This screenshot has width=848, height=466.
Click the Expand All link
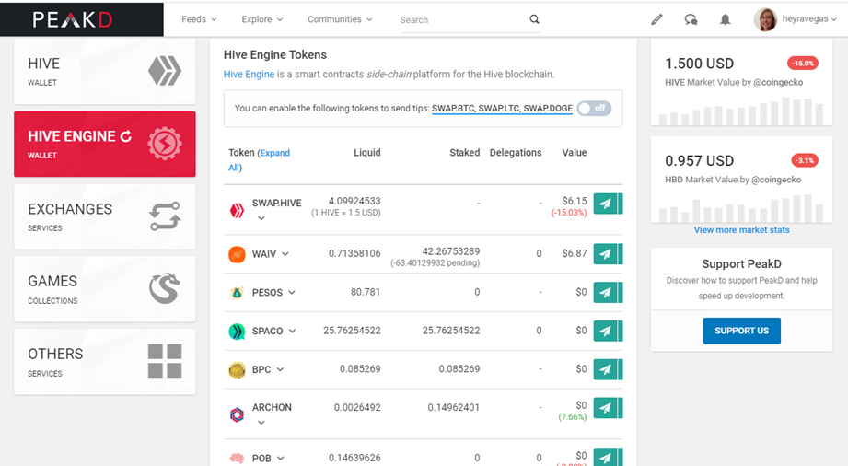click(x=259, y=160)
